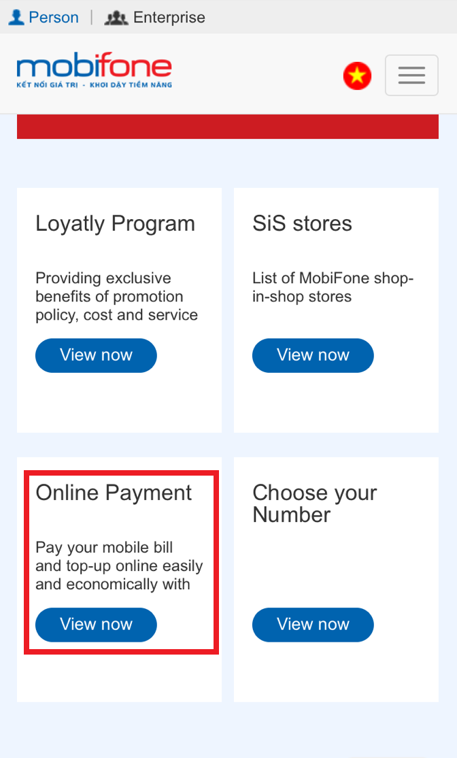This screenshot has height=758, width=457.
Task: Select the Vietnam flag language icon
Action: pos(357,76)
